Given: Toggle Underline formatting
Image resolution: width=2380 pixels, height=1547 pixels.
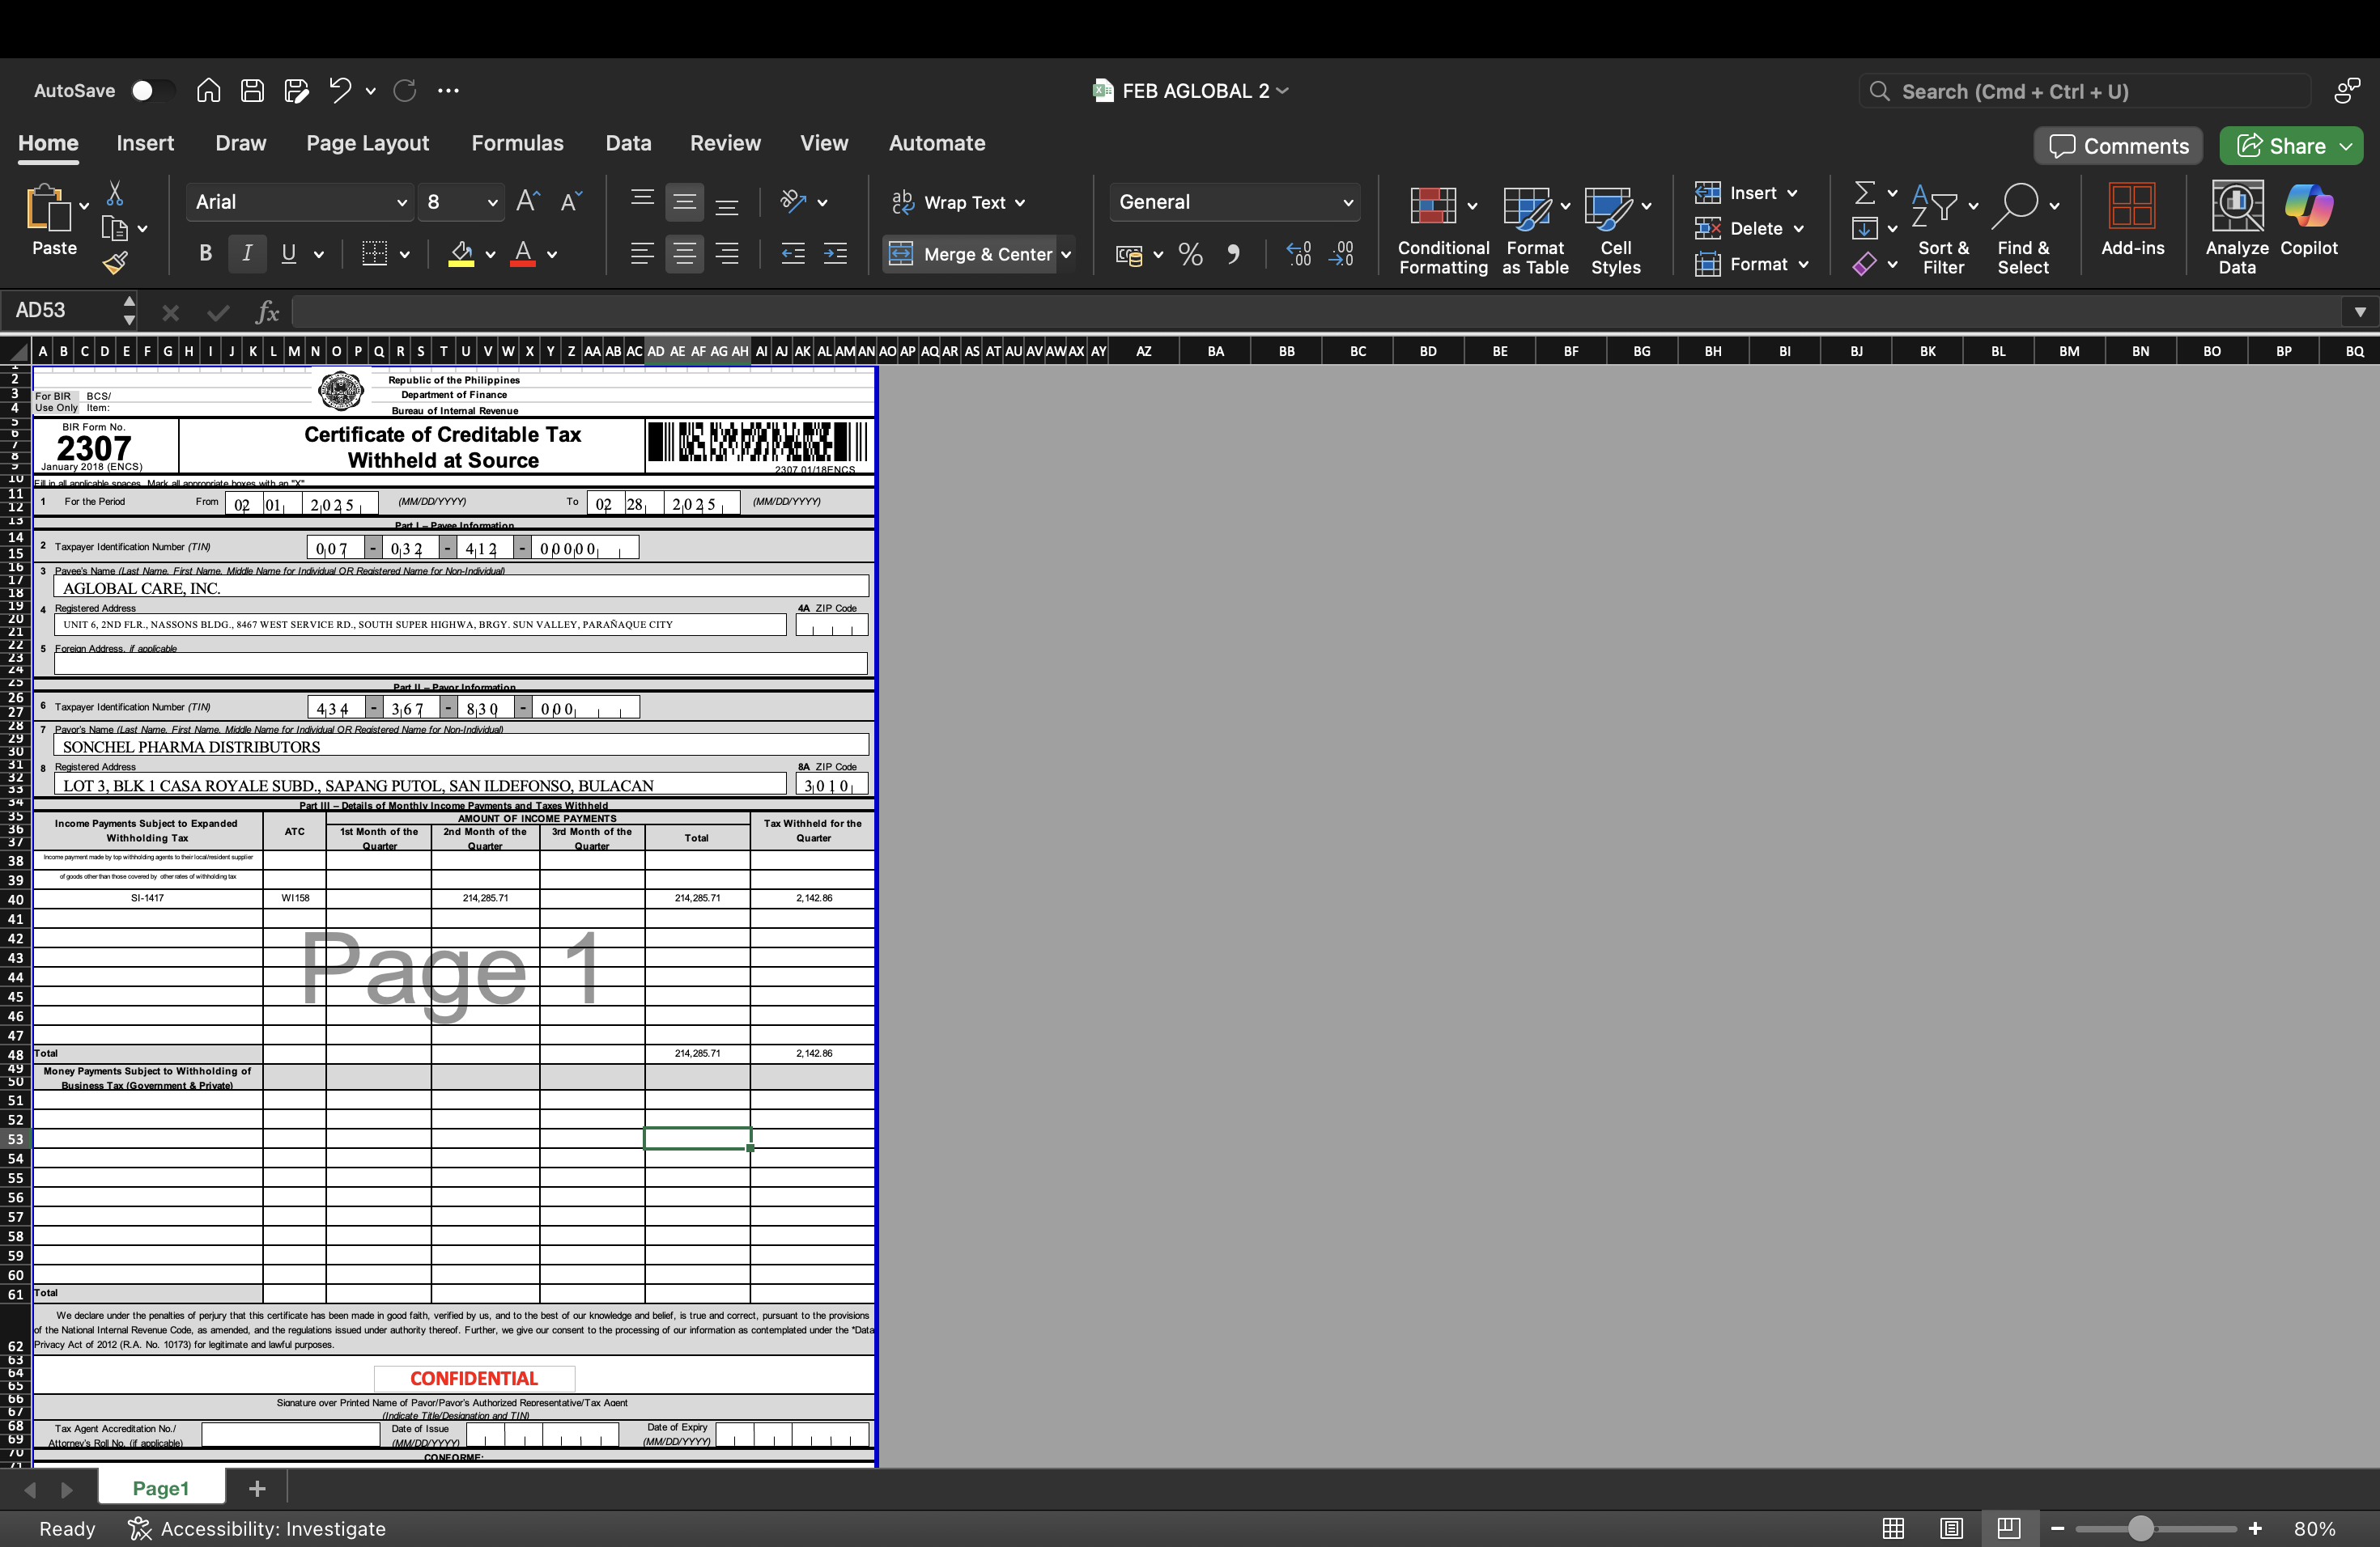Looking at the screenshot, I should (289, 254).
